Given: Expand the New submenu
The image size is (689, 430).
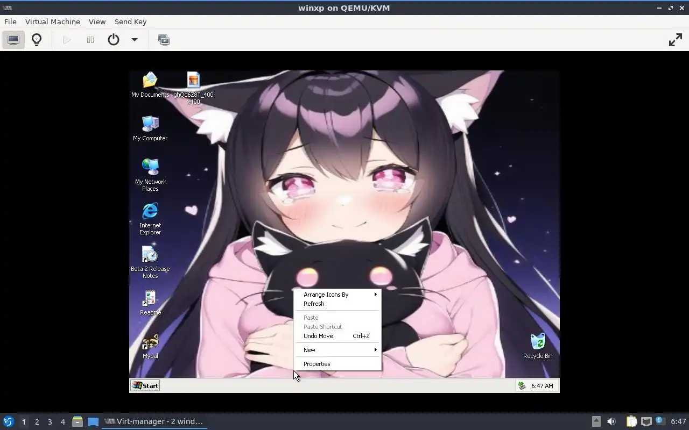Looking at the screenshot, I should [338, 350].
